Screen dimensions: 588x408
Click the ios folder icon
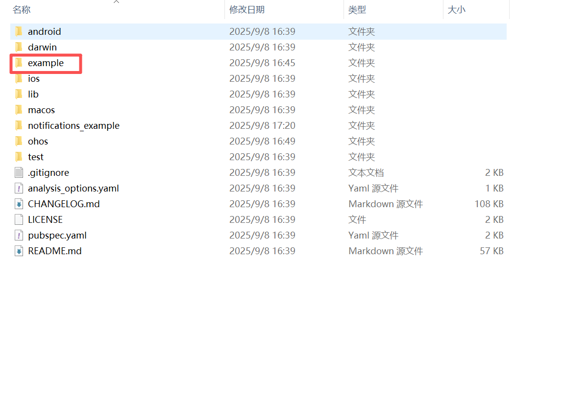click(19, 78)
